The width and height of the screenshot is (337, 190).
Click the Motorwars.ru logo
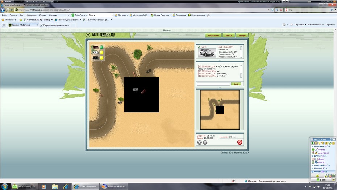coord(100,35)
